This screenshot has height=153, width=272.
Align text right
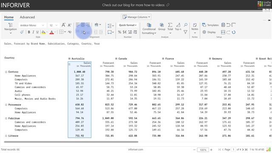click(88, 25)
